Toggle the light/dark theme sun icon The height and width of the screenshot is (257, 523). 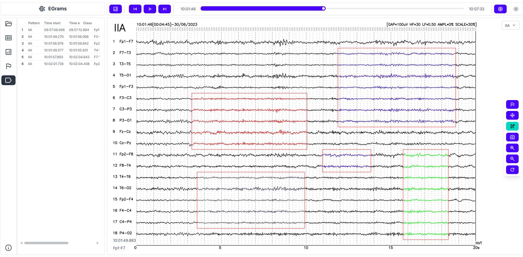[x=516, y=9]
